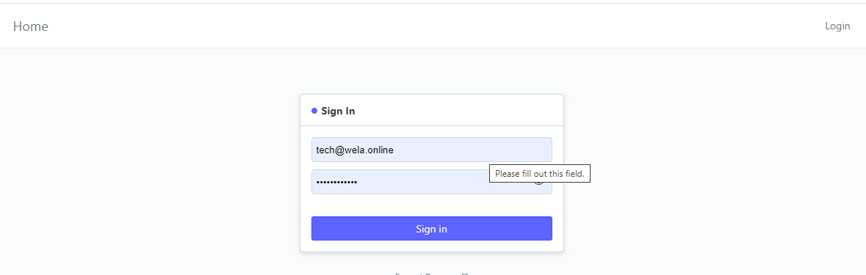Focus the tech@wela.online email field
Image resolution: width=866 pixels, height=275 pixels.
(x=431, y=150)
